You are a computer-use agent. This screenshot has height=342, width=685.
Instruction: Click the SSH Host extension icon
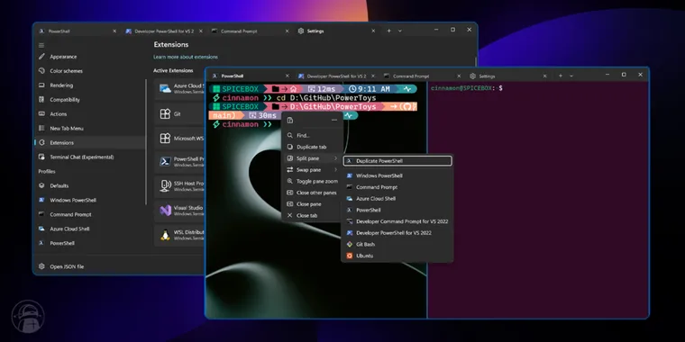(x=165, y=185)
